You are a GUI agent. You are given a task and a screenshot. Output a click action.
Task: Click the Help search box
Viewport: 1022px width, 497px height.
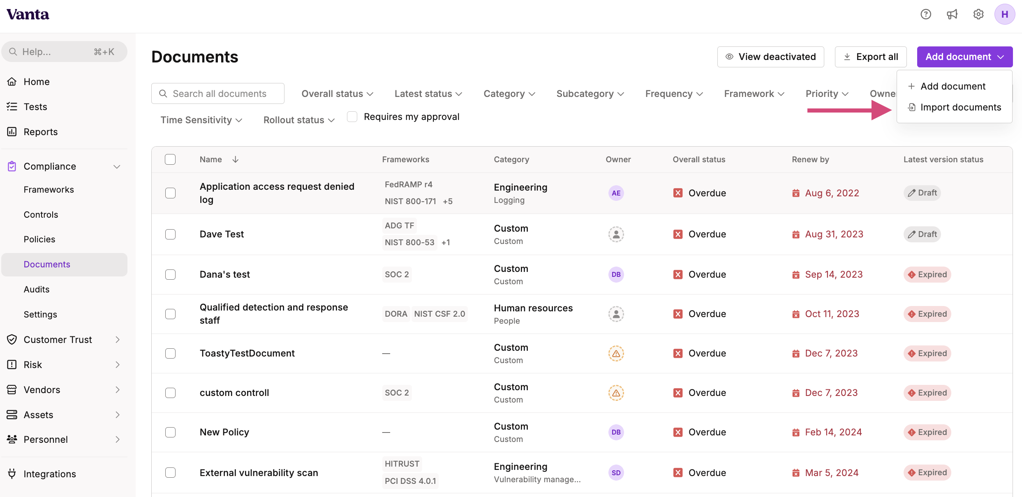[x=64, y=52]
